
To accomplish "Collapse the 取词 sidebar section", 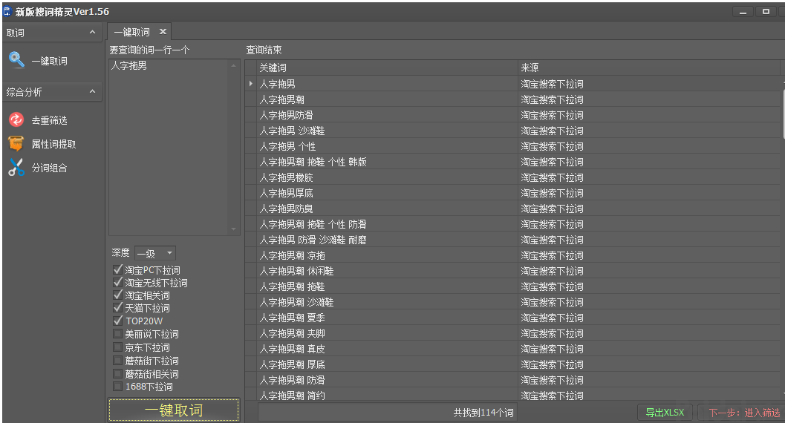I will click(92, 32).
